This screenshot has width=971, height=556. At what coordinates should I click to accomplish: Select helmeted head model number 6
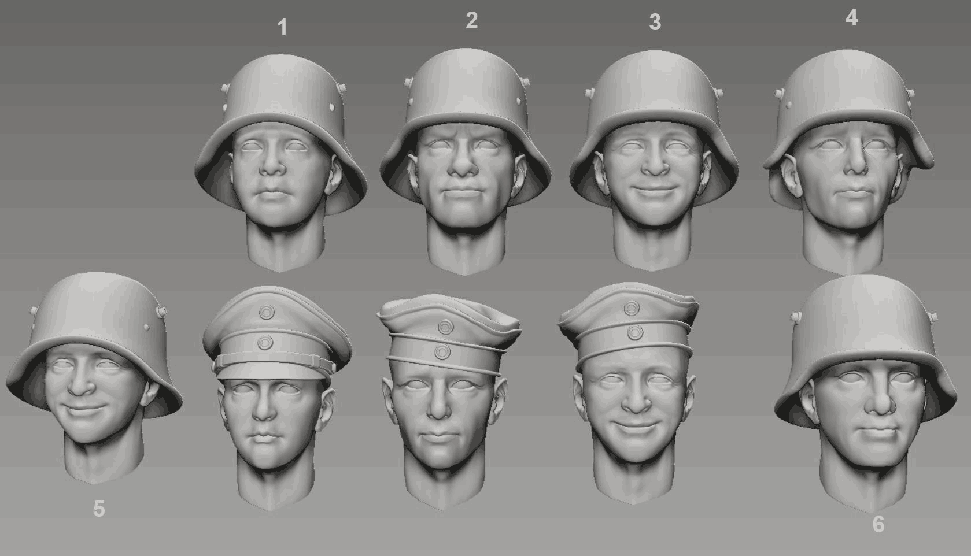[x=866, y=393]
